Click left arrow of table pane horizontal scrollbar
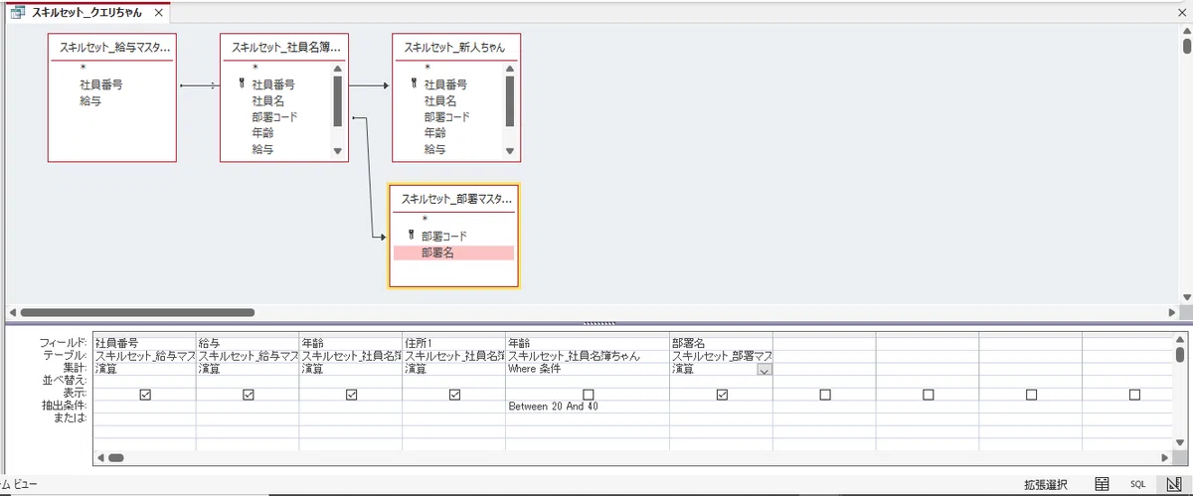 (13, 311)
